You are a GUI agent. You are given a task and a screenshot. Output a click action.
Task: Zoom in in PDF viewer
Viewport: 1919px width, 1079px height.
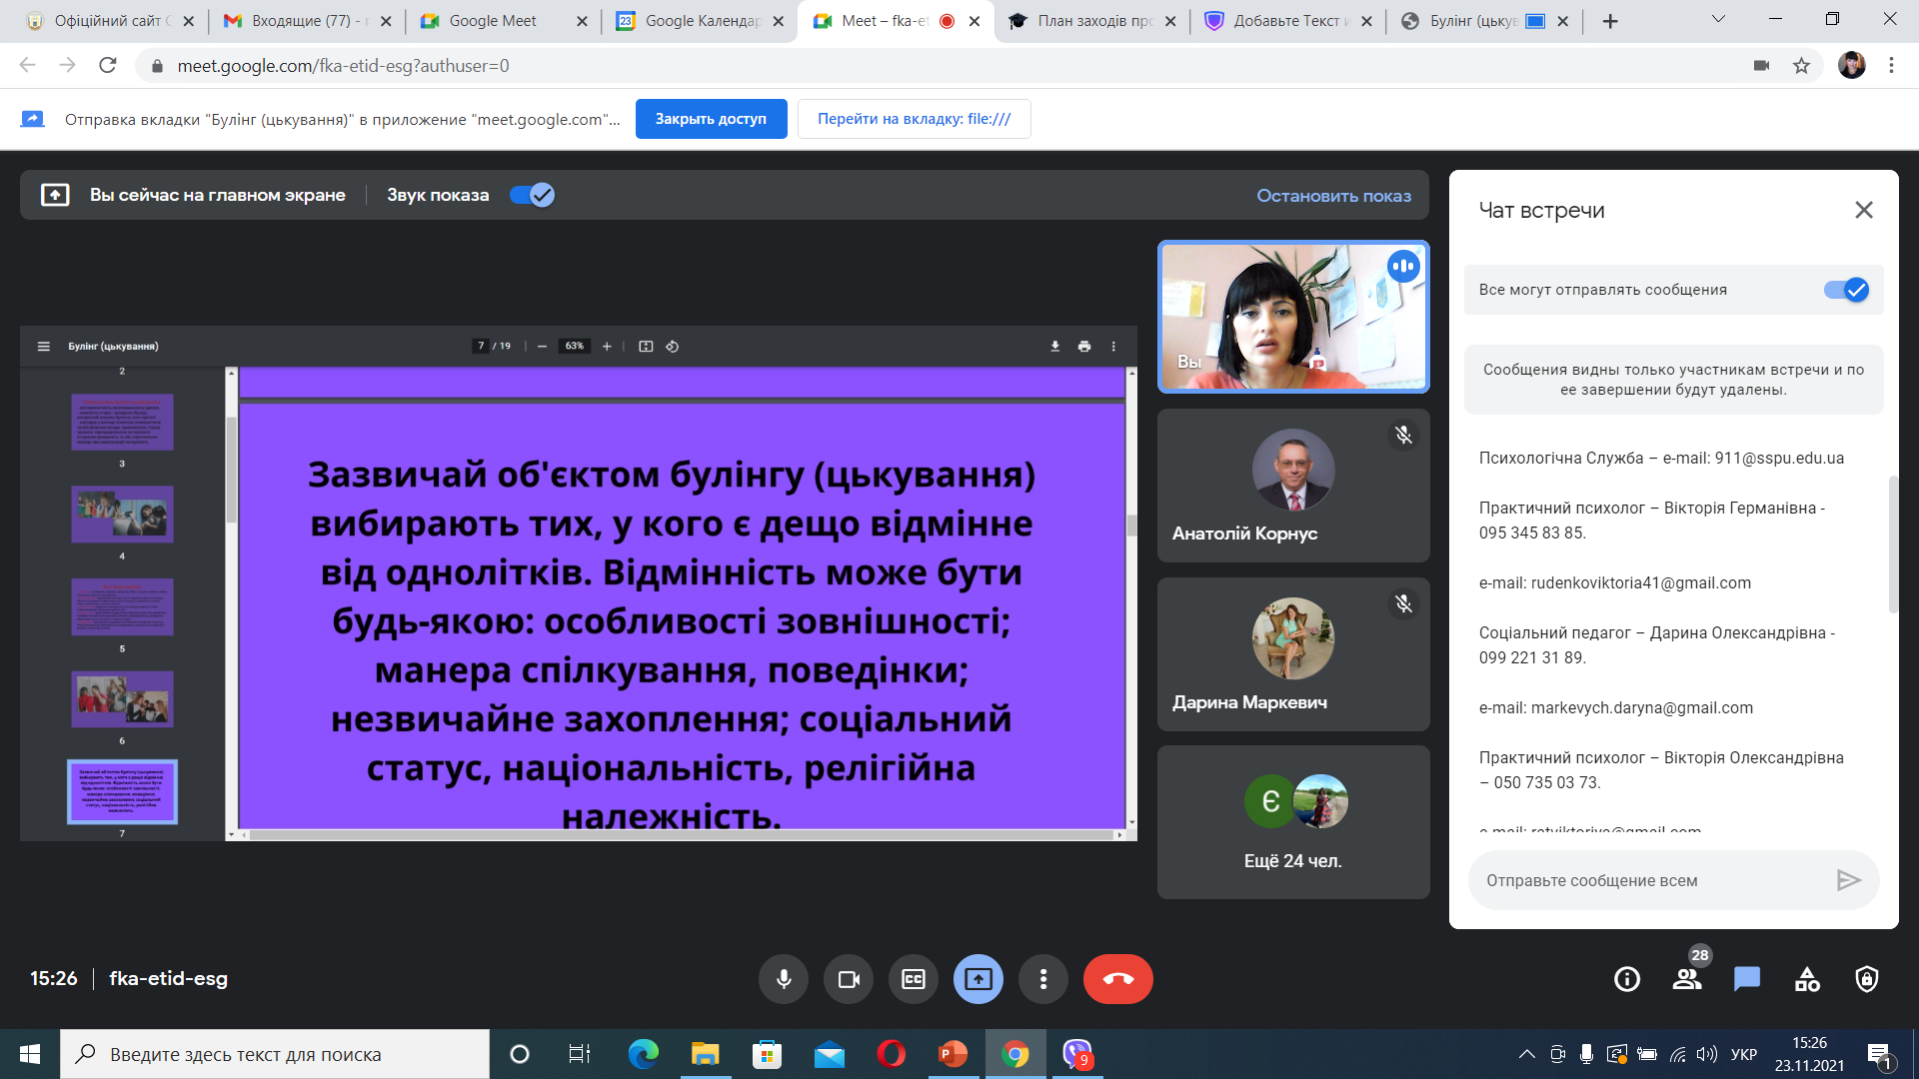[607, 347]
